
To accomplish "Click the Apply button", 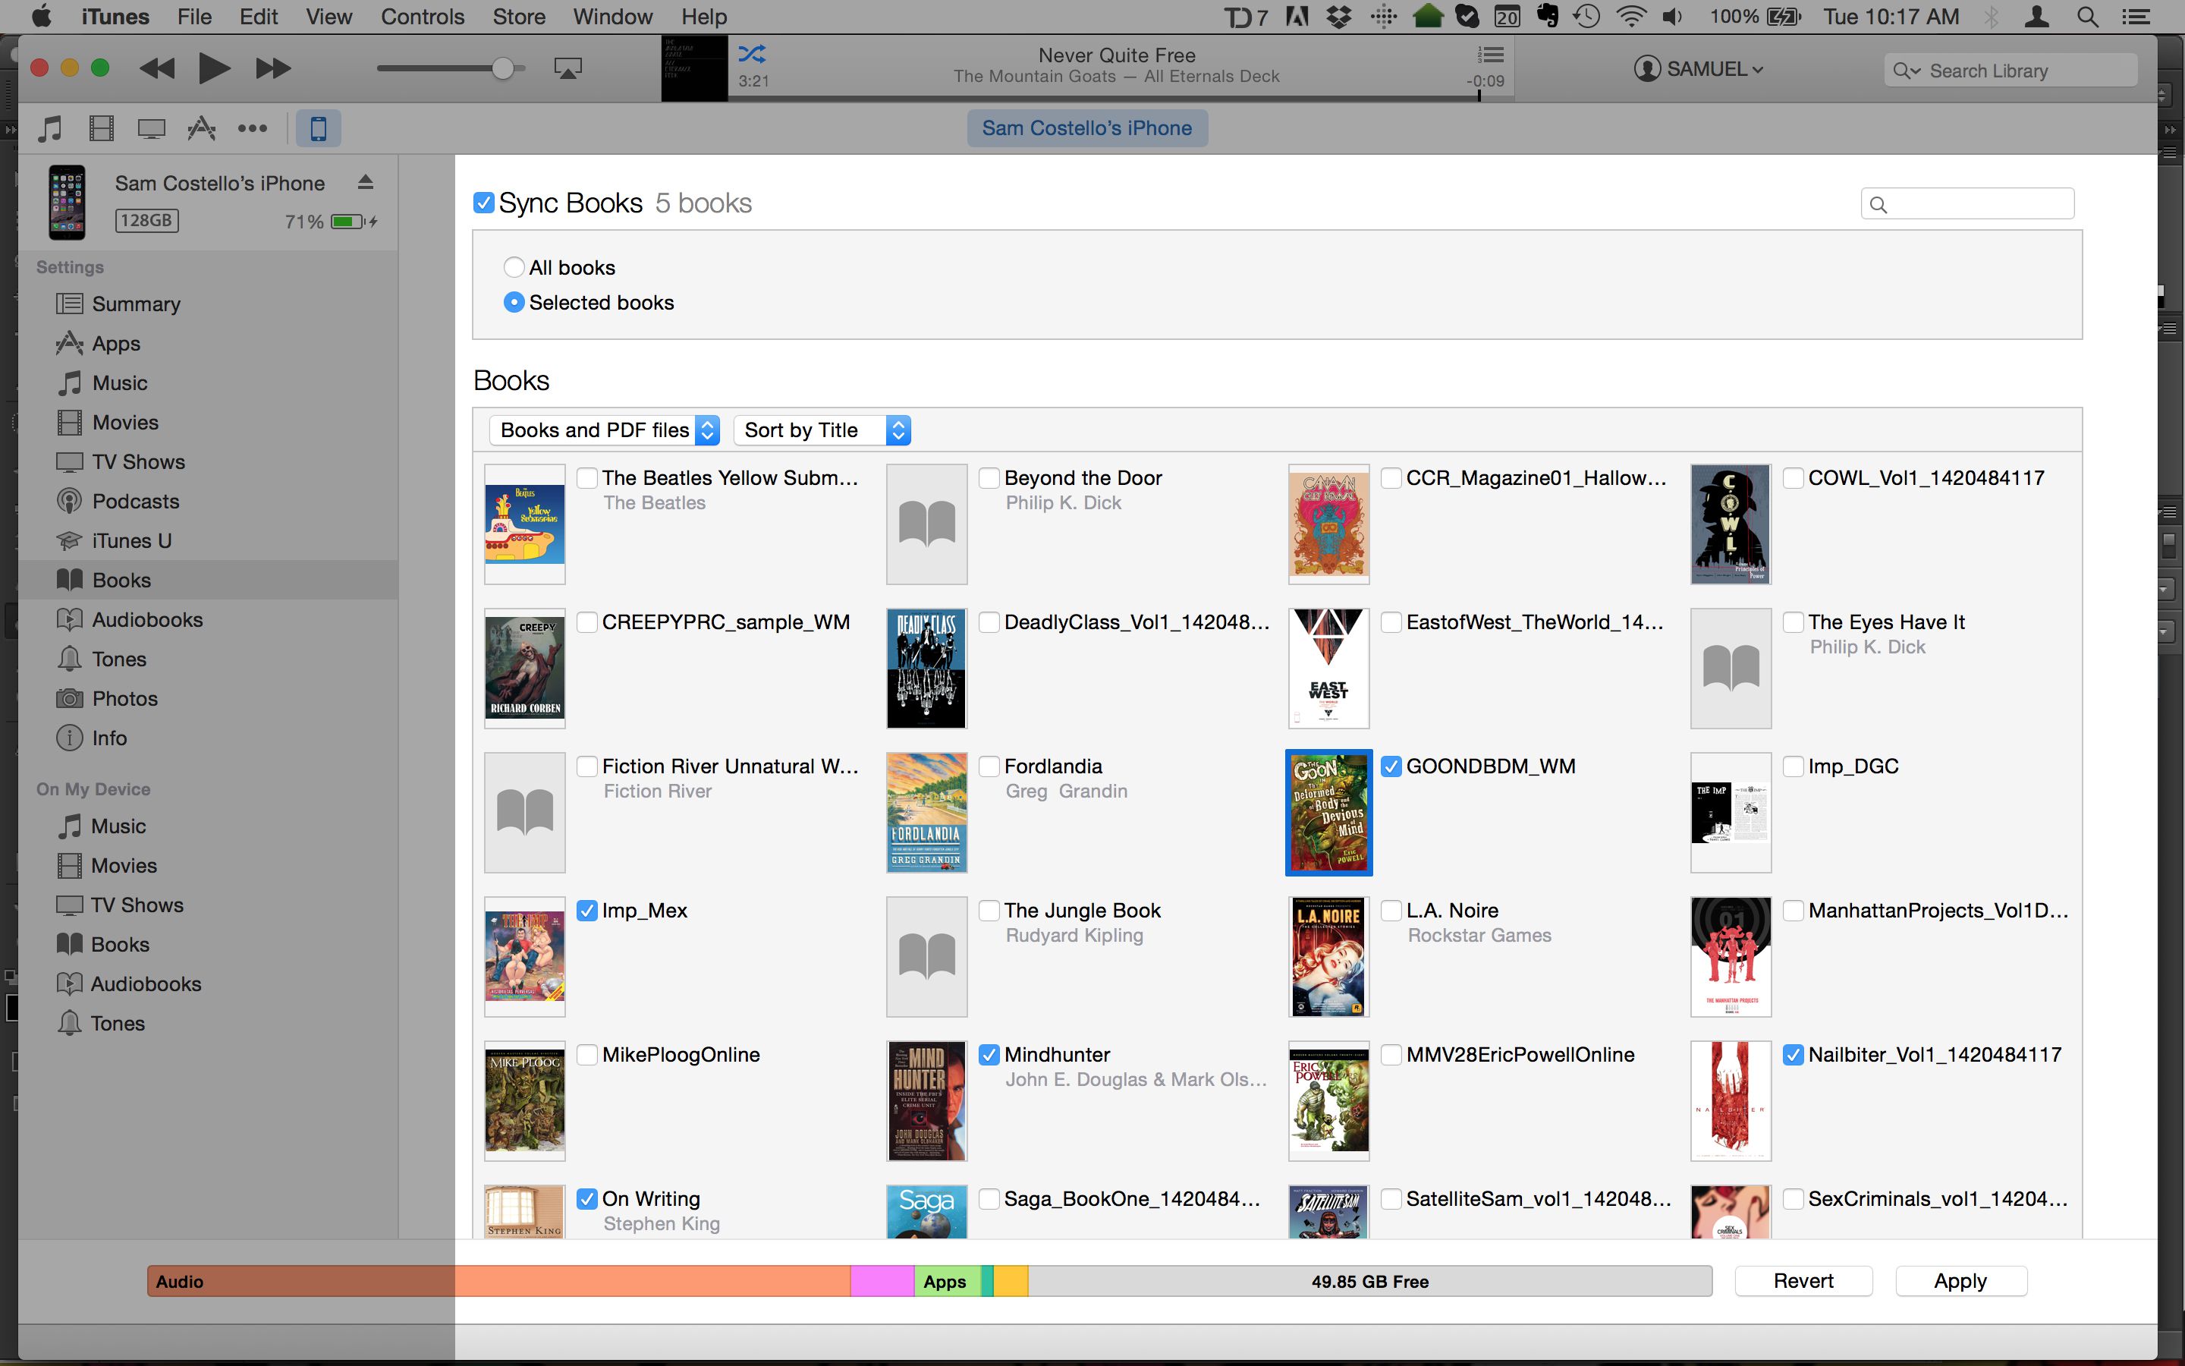I will coord(1961,1281).
